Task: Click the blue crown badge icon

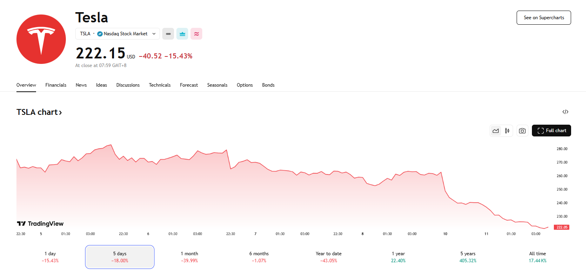Action: point(182,34)
